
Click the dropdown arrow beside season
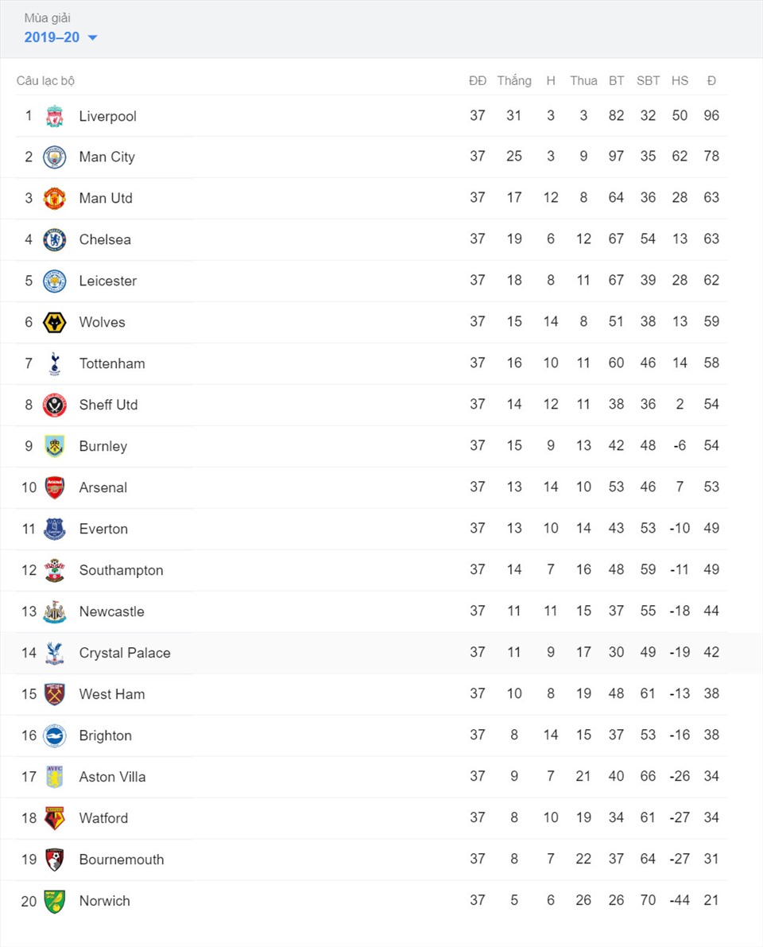click(x=92, y=37)
